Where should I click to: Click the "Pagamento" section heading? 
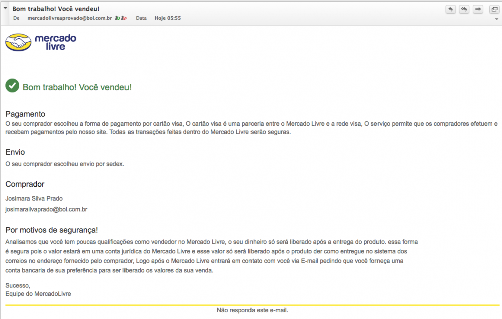[25, 114]
